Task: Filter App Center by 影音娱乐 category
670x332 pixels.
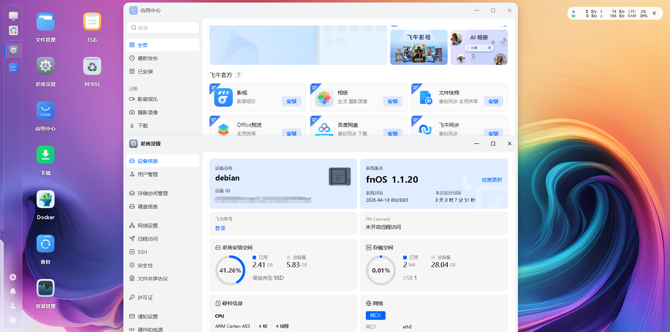Action: click(163, 99)
